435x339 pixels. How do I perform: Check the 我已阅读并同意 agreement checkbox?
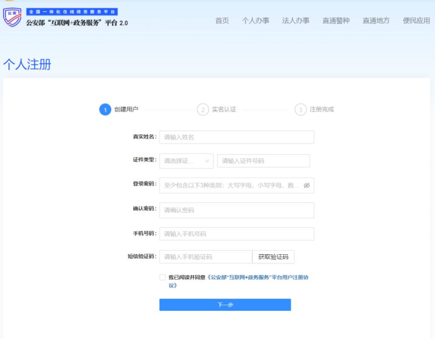[162, 277]
